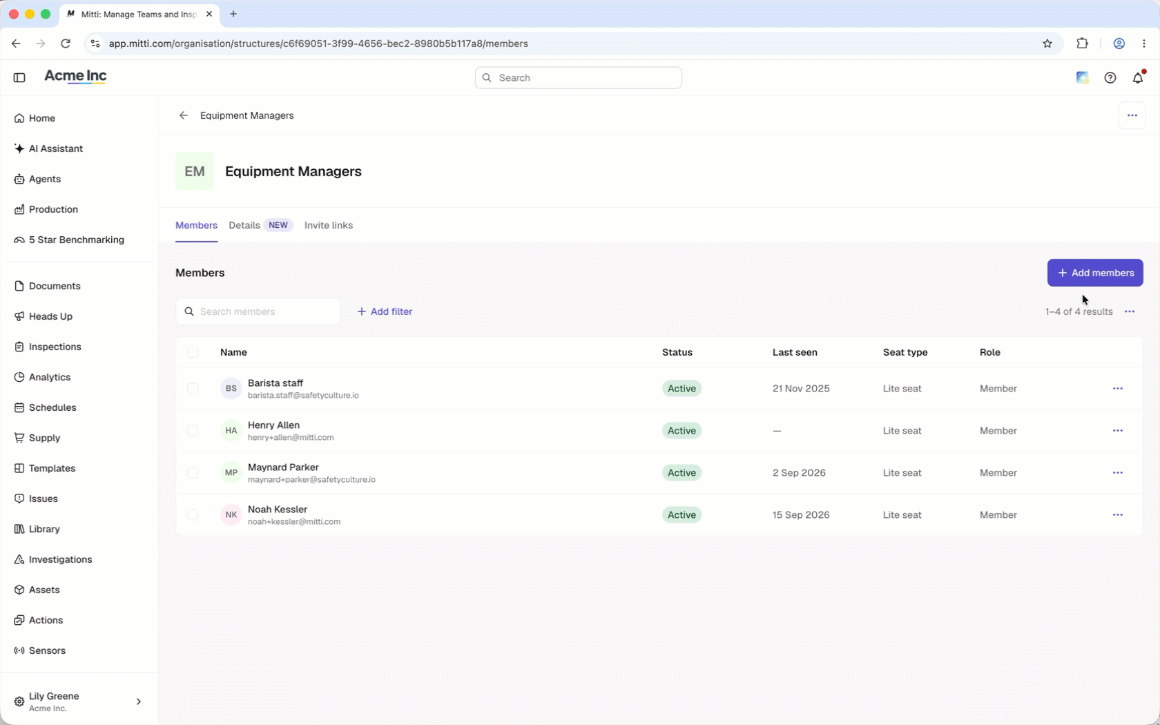This screenshot has height=725, width=1160.
Task: Reload the page in the browser
Action: (x=66, y=43)
